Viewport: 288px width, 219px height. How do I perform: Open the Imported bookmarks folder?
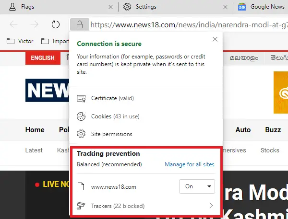coord(55,41)
